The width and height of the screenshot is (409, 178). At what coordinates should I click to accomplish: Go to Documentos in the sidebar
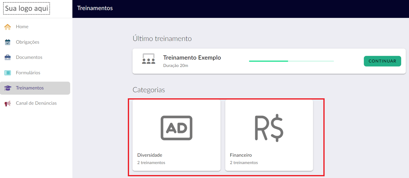click(x=35, y=57)
